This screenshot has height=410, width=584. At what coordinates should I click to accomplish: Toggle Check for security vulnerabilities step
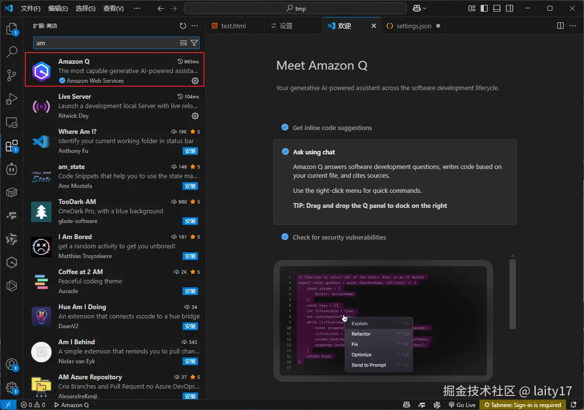click(x=285, y=237)
